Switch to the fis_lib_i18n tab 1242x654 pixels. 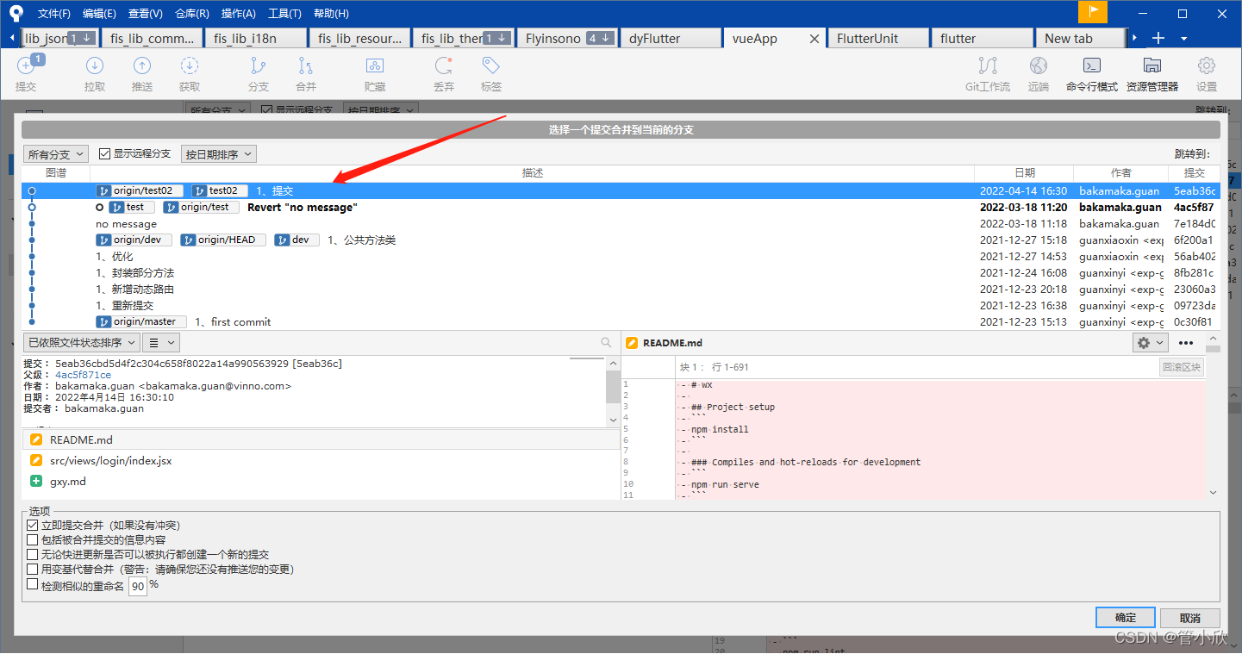pyautogui.click(x=255, y=38)
